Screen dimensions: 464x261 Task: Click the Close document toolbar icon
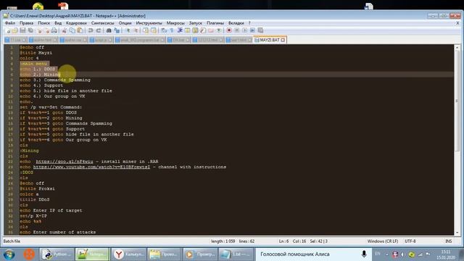tap(39, 30)
